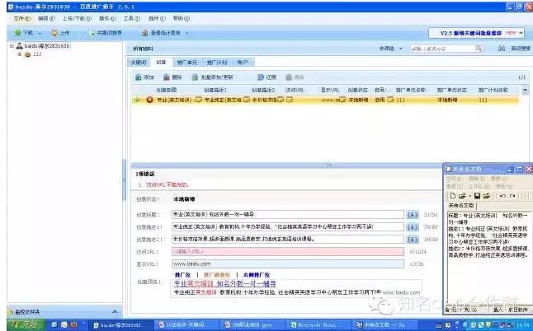Click 批量添加/更新 batch add icon
Image resolution: width=533 pixels, height=331 pixels.
point(195,77)
